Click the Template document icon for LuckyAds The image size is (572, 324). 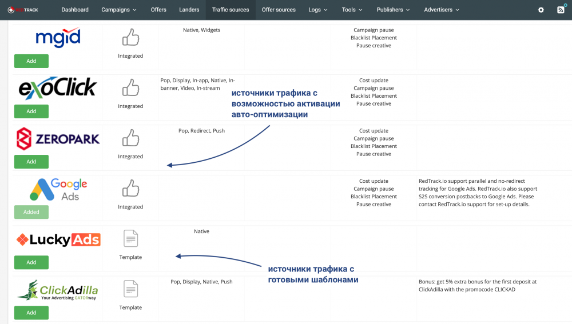pos(130,239)
